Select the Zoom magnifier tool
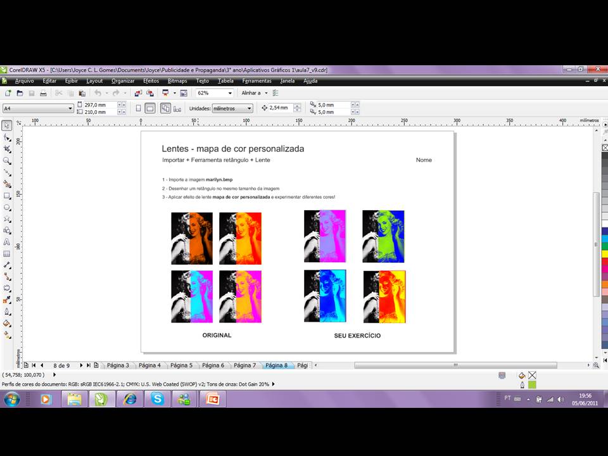 [x=7, y=160]
